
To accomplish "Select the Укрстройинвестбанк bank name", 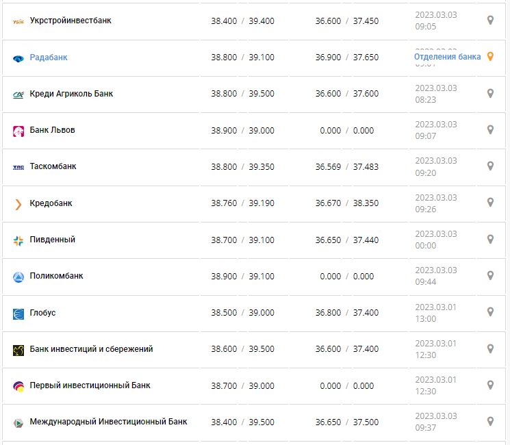I will coord(71,21).
